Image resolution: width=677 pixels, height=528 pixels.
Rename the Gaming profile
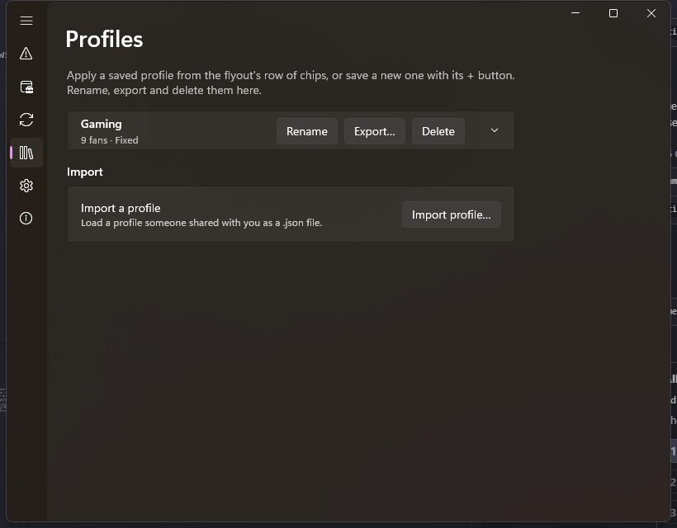click(x=307, y=131)
